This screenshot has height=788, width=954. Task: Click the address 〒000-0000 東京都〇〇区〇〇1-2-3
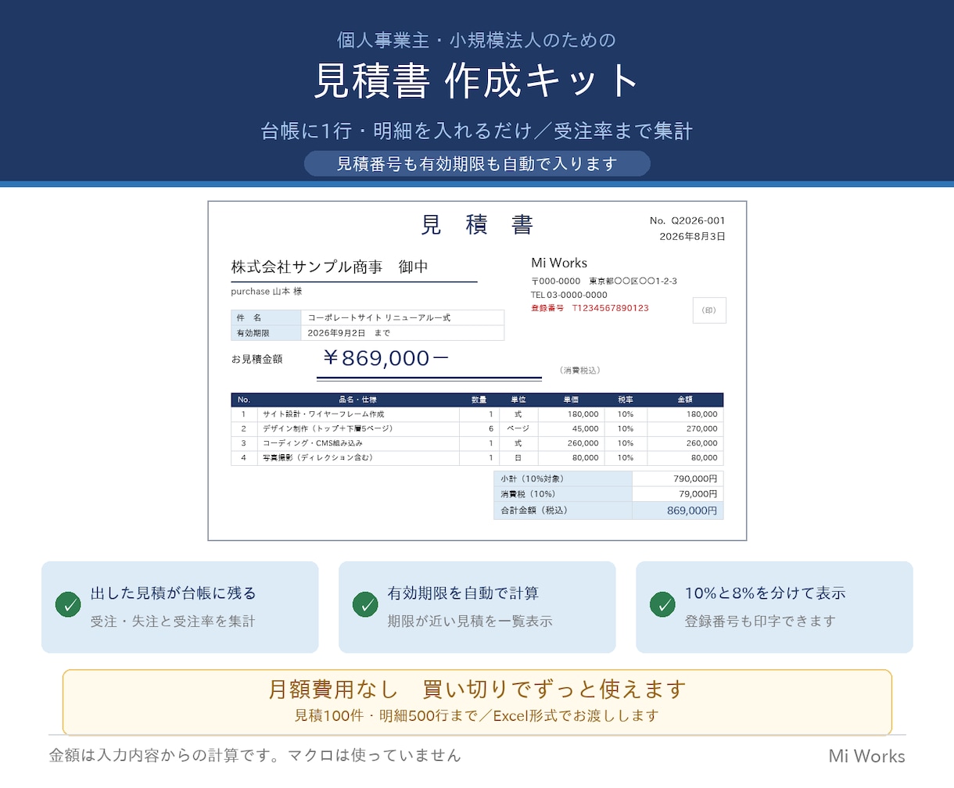click(604, 281)
